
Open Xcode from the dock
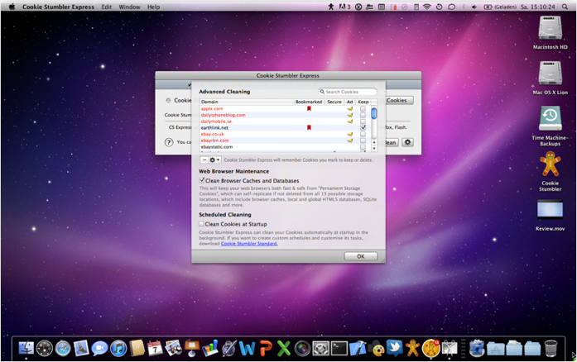tap(358, 348)
